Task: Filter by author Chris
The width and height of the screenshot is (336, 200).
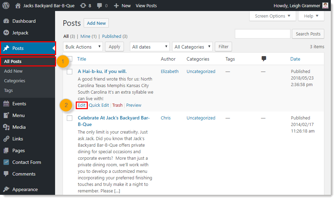Action: tap(166, 118)
